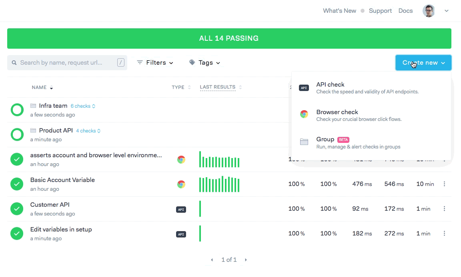
Task: Go to next page using right arrow
Action: point(246,260)
